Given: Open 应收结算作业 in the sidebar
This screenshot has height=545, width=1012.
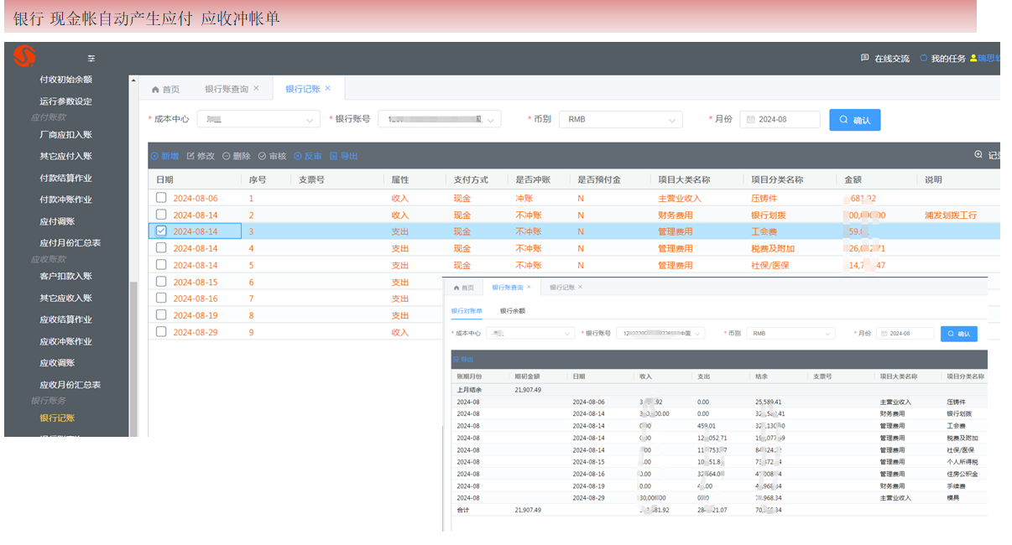Looking at the screenshot, I should coord(65,319).
